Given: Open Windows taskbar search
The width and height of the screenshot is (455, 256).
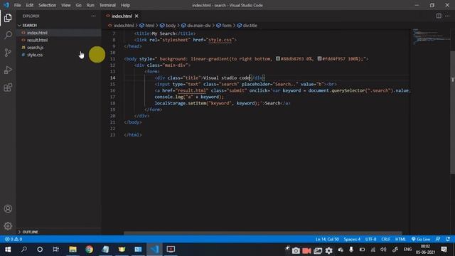Looking at the screenshot, I should [x=24, y=250].
